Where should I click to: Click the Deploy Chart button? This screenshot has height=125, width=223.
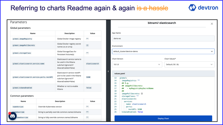tap(163, 118)
